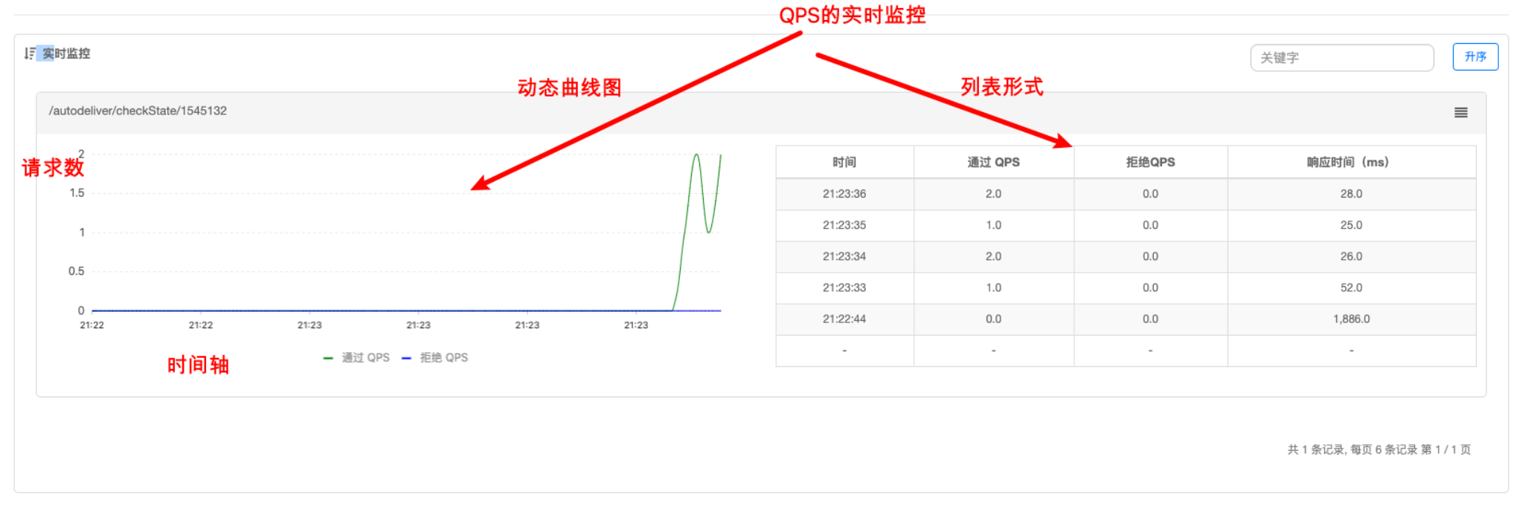
Task: Click the /autodeliver/checkState/1545132 resource title
Action: click(x=138, y=111)
